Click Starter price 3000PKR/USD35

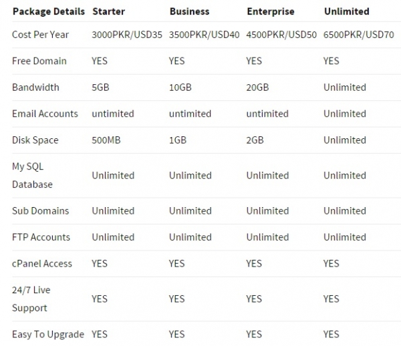(x=127, y=35)
